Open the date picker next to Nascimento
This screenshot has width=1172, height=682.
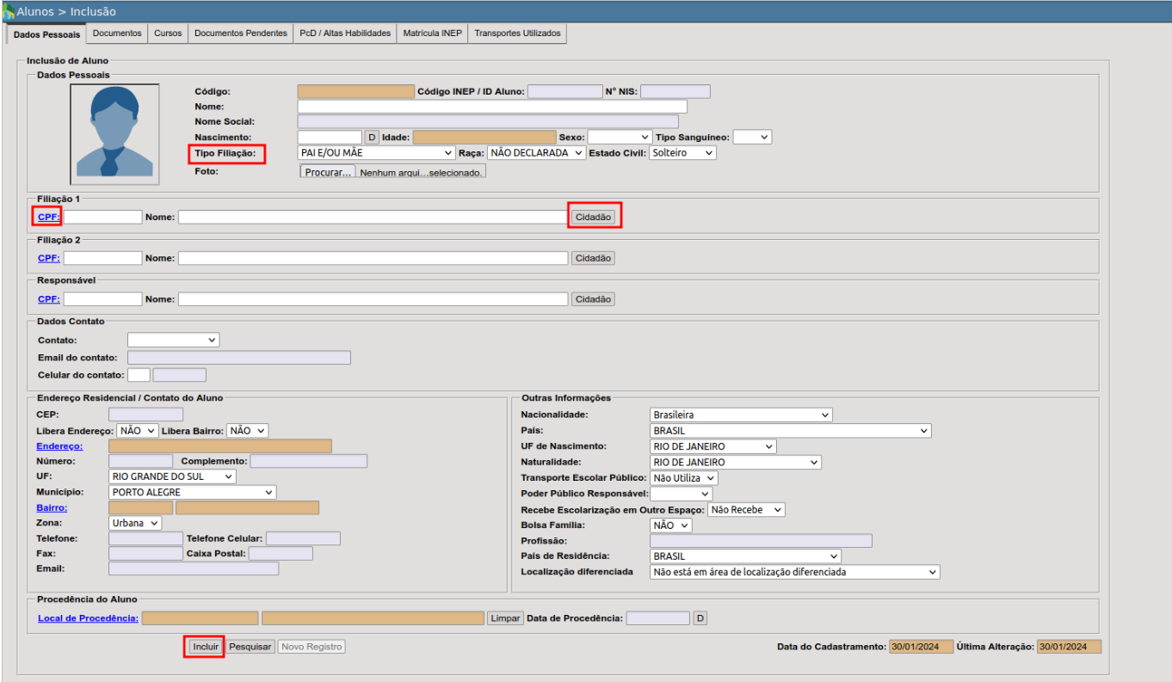[372, 137]
